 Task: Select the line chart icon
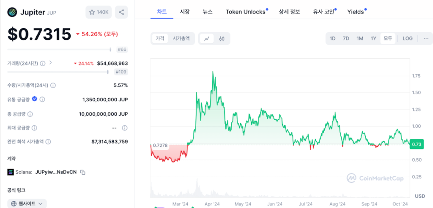[x=207, y=38]
